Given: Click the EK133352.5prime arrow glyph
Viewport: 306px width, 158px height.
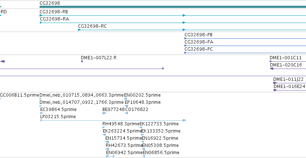Looking at the screenshot, I should click(143, 135).
